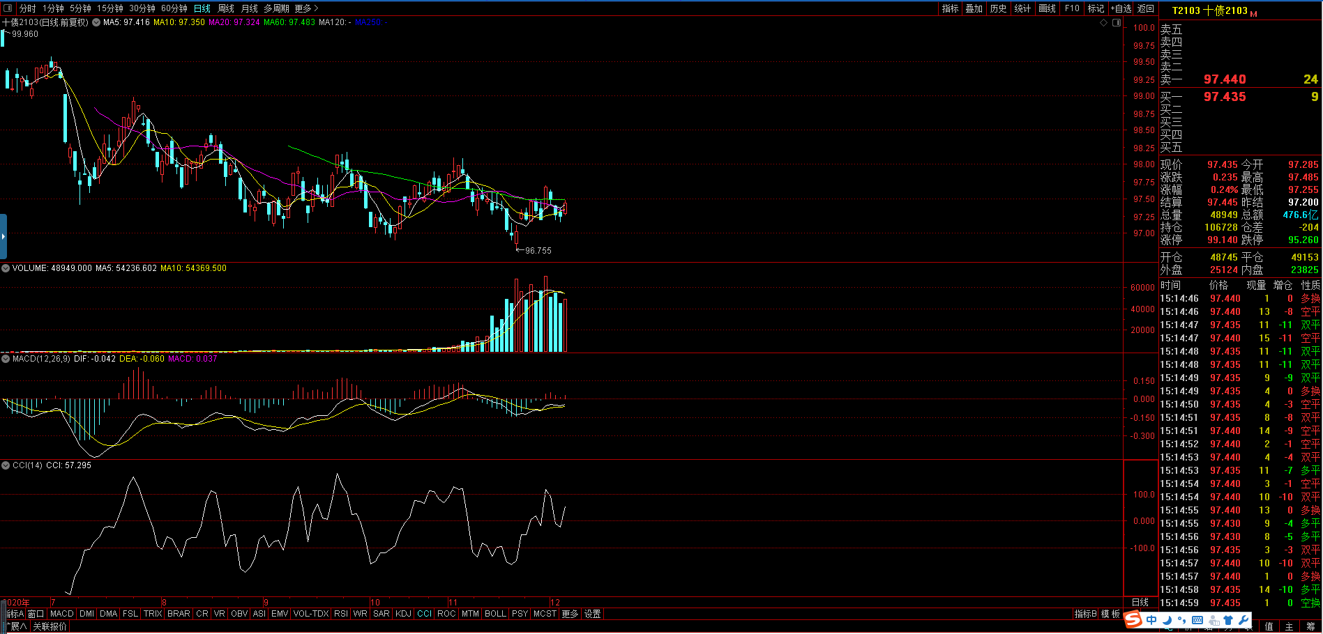The image size is (1323, 634).
Task: Expand 更多 timeframe options in top bar
Action: pos(306,8)
